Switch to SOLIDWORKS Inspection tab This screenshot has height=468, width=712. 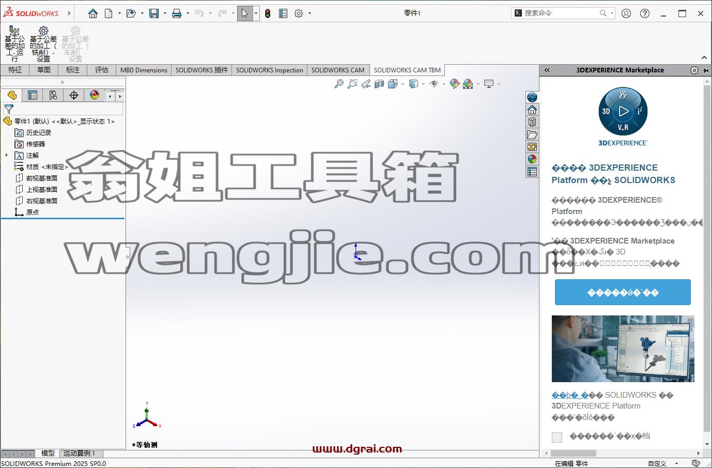click(270, 70)
